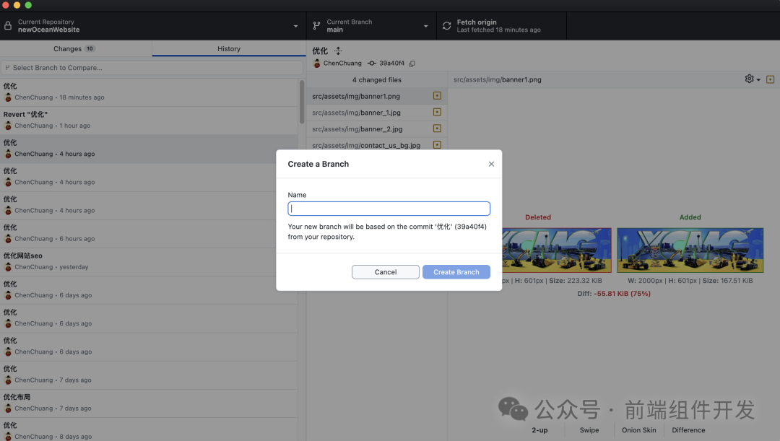The height and width of the screenshot is (441, 780).
Task: Click the Cancel button
Action: pyautogui.click(x=386, y=272)
